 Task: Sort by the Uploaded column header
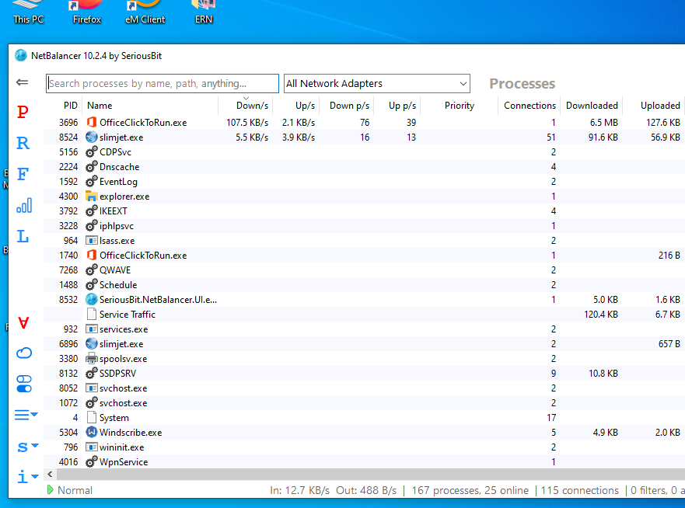coord(654,106)
